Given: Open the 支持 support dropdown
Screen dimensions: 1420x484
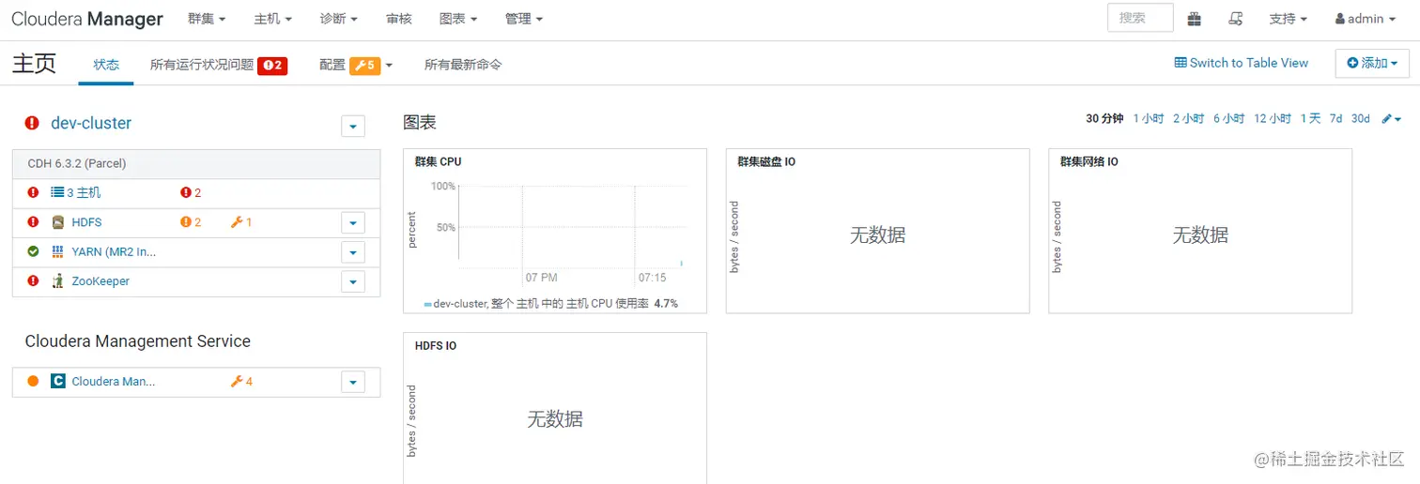Looking at the screenshot, I should [1288, 19].
